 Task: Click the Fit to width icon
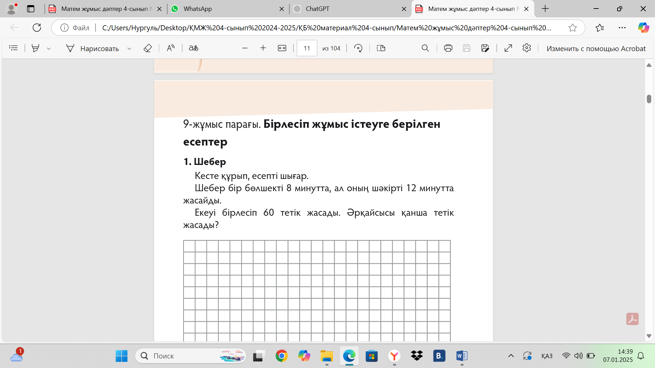point(282,48)
